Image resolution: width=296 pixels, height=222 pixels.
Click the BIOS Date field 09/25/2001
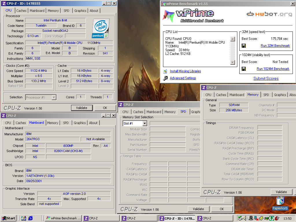coord(68,181)
